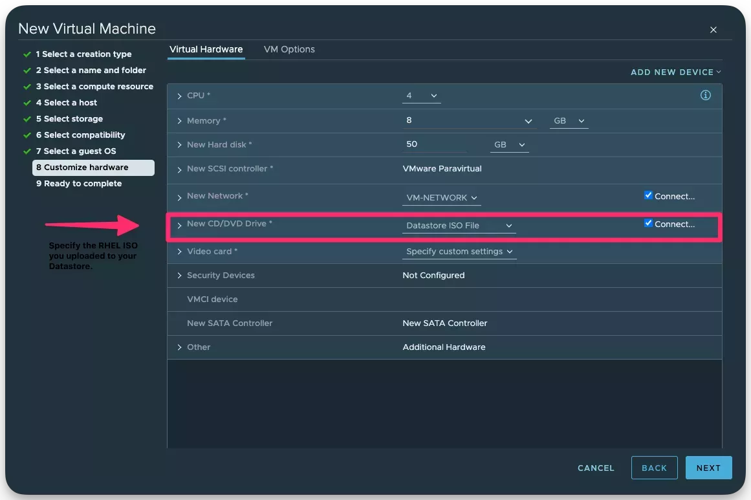Expand the New SCSI controller section
The image size is (751, 500).
(179, 169)
